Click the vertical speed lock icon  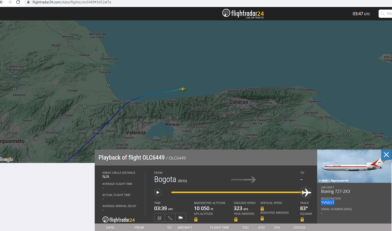(262, 209)
